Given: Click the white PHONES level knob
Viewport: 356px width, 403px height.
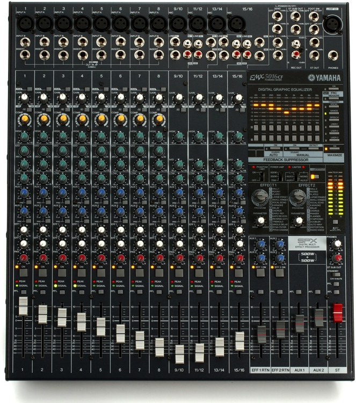Looking at the screenshot, I should tap(336, 244).
